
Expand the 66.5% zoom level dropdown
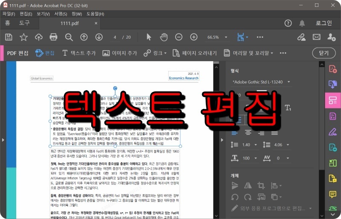pos(226,37)
